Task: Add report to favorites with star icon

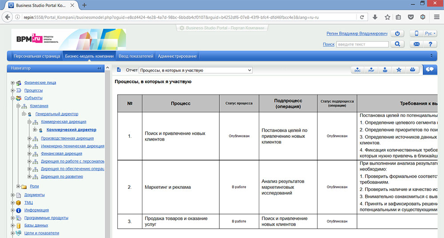Action: [399, 70]
